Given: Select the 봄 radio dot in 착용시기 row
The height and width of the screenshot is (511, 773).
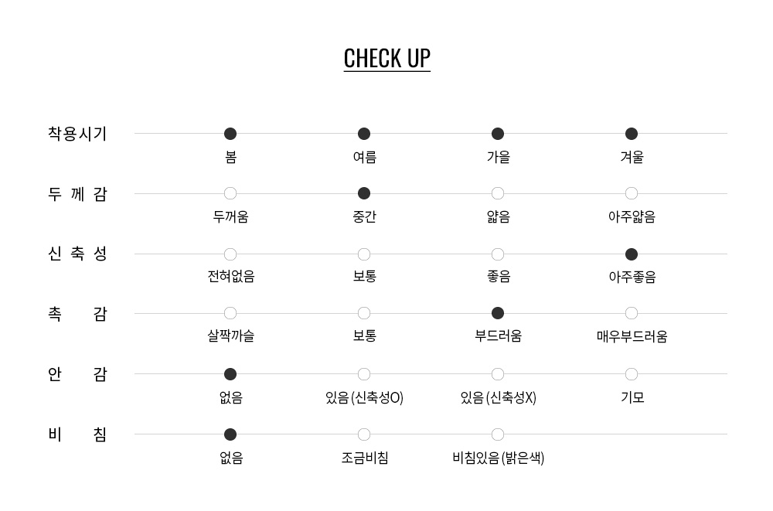Looking at the screenshot, I should [x=230, y=134].
